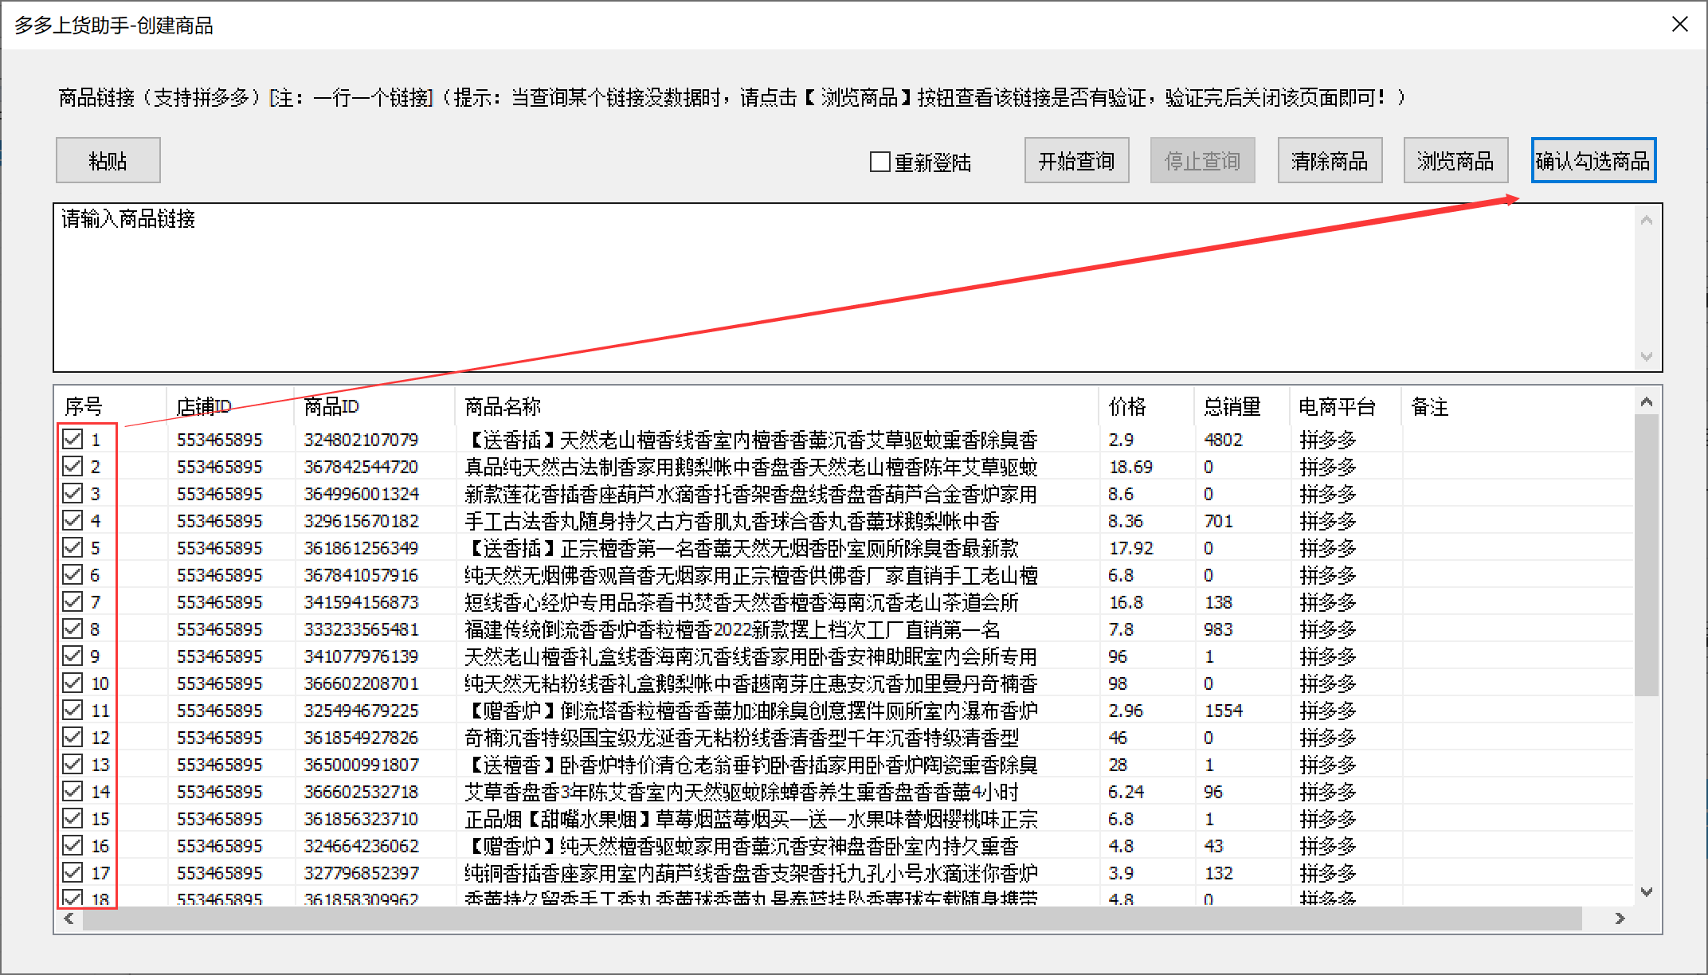Click the 粘贴 paste button
The image size is (1708, 975).
click(x=108, y=161)
